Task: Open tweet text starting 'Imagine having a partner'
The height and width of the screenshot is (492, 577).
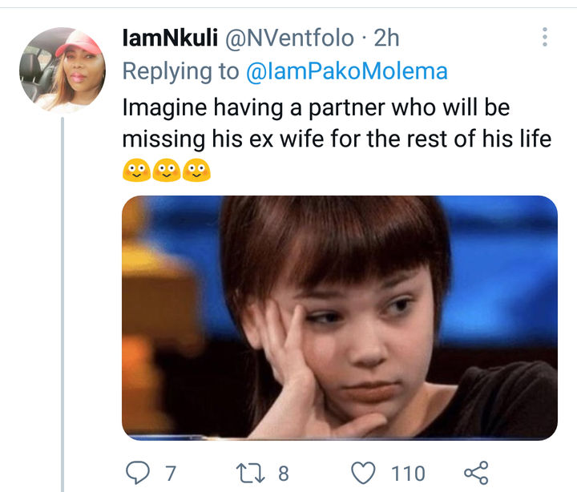Action: pyautogui.click(x=337, y=123)
